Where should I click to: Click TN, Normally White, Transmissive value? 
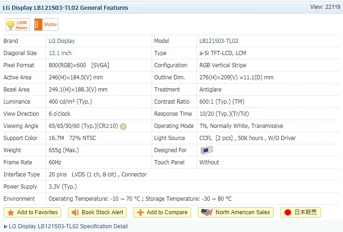pyautogui.click(x=241, y=126)
